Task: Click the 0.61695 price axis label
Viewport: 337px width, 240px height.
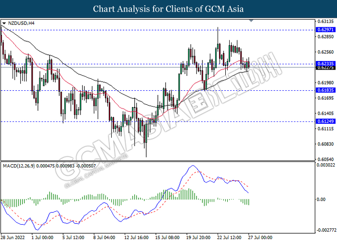Action: pyautogui.click(x=326, y=98)
